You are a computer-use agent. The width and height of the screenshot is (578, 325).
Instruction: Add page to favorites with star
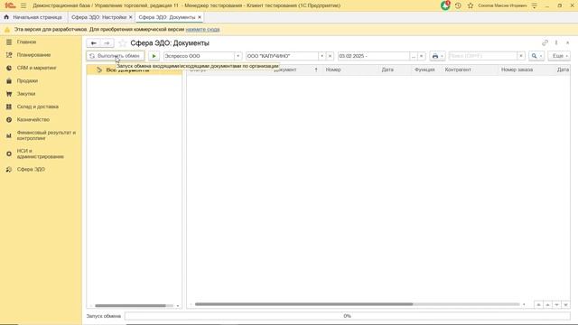tap(122, 43)
